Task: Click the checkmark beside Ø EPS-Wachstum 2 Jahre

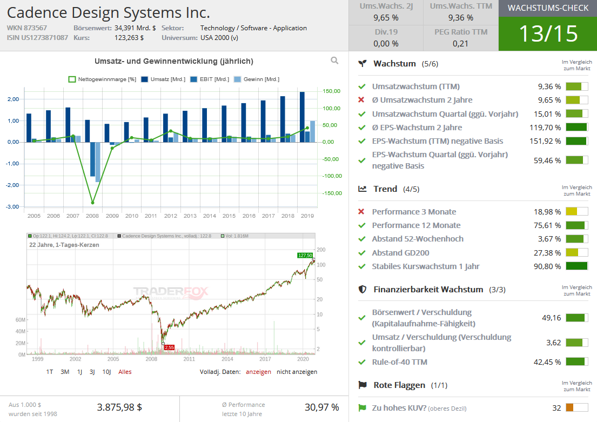Action: [x=361, y=127]
